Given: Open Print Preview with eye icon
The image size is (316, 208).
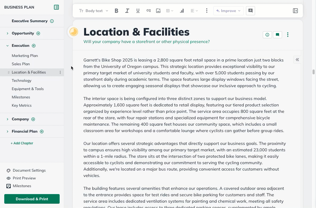Looking at the screenshot, I should 9,178.
